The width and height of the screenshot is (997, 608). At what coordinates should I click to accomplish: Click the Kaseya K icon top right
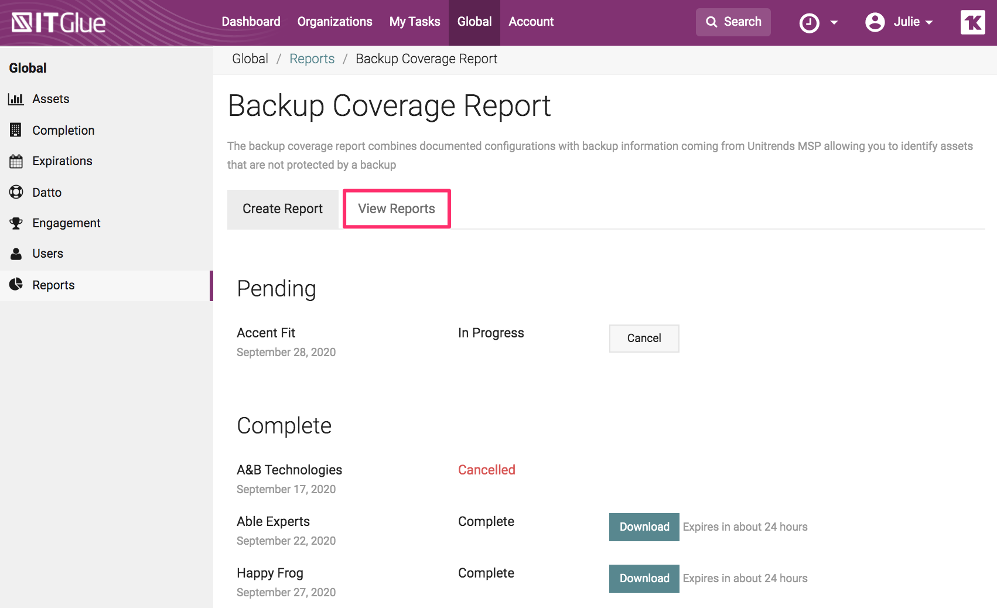point(972,22)
